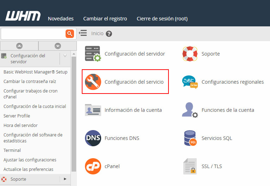Viewport: 270px width, 186px height.
Task: Click the help question mark beside Inicio
Action: [109, 34]
